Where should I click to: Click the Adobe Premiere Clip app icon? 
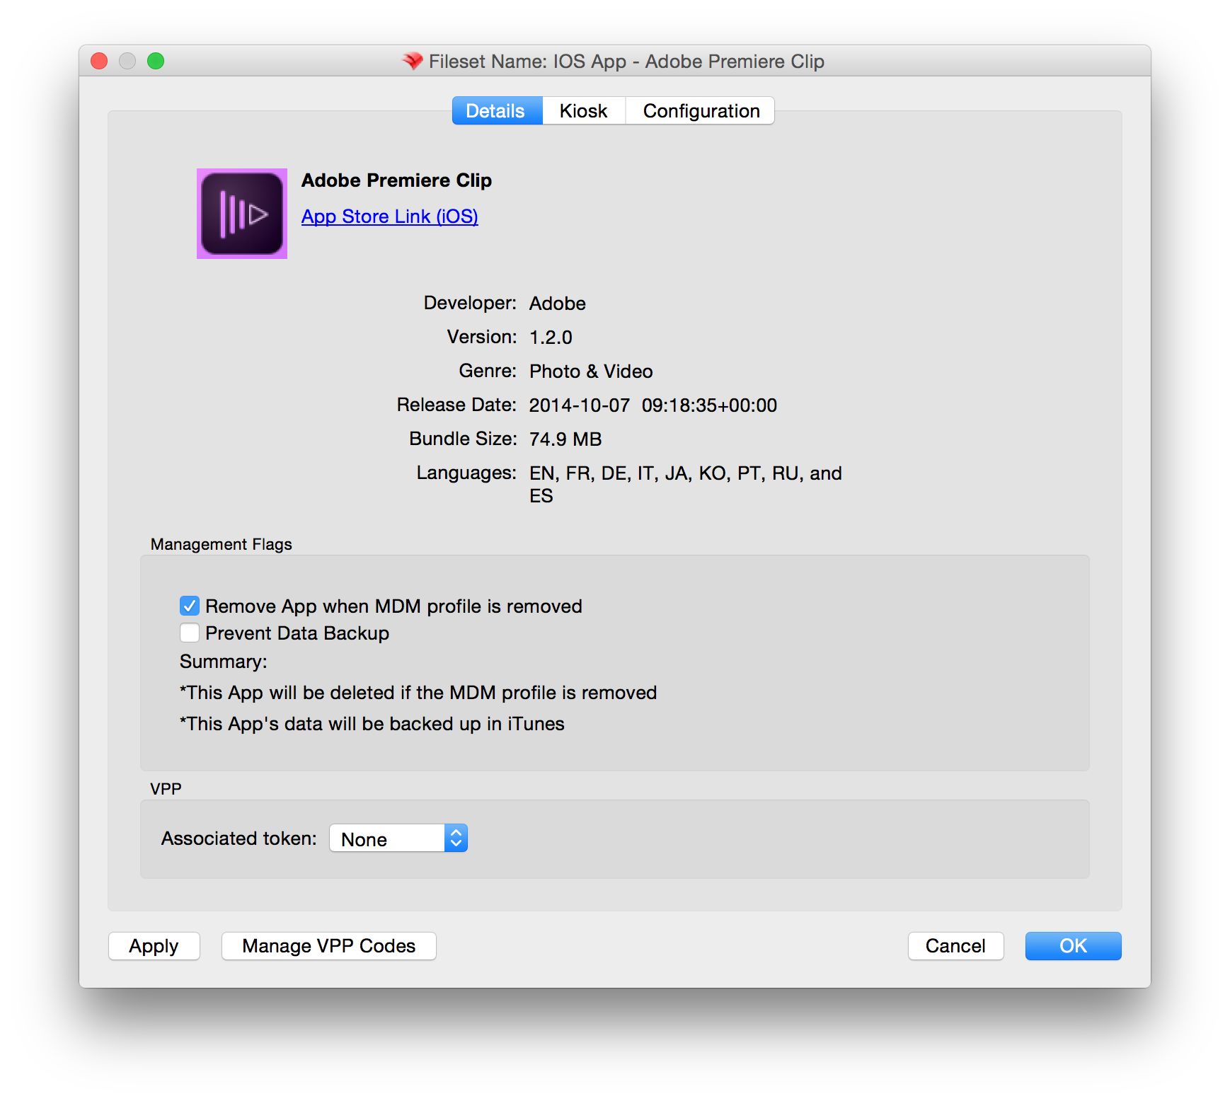pos(242,214)
